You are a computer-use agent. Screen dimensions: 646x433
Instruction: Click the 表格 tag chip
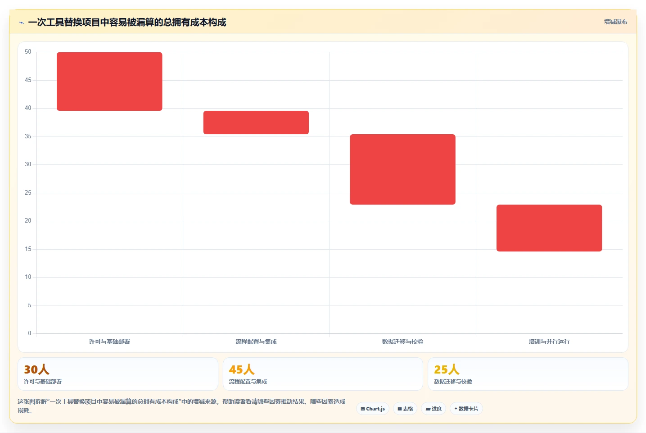405,409
